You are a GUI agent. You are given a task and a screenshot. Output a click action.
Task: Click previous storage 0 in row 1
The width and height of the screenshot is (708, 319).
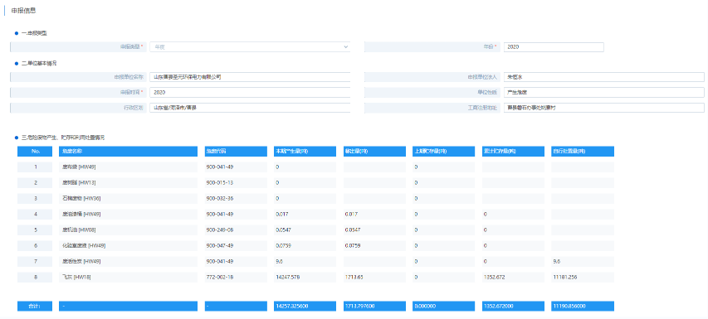tap(444, 167)
